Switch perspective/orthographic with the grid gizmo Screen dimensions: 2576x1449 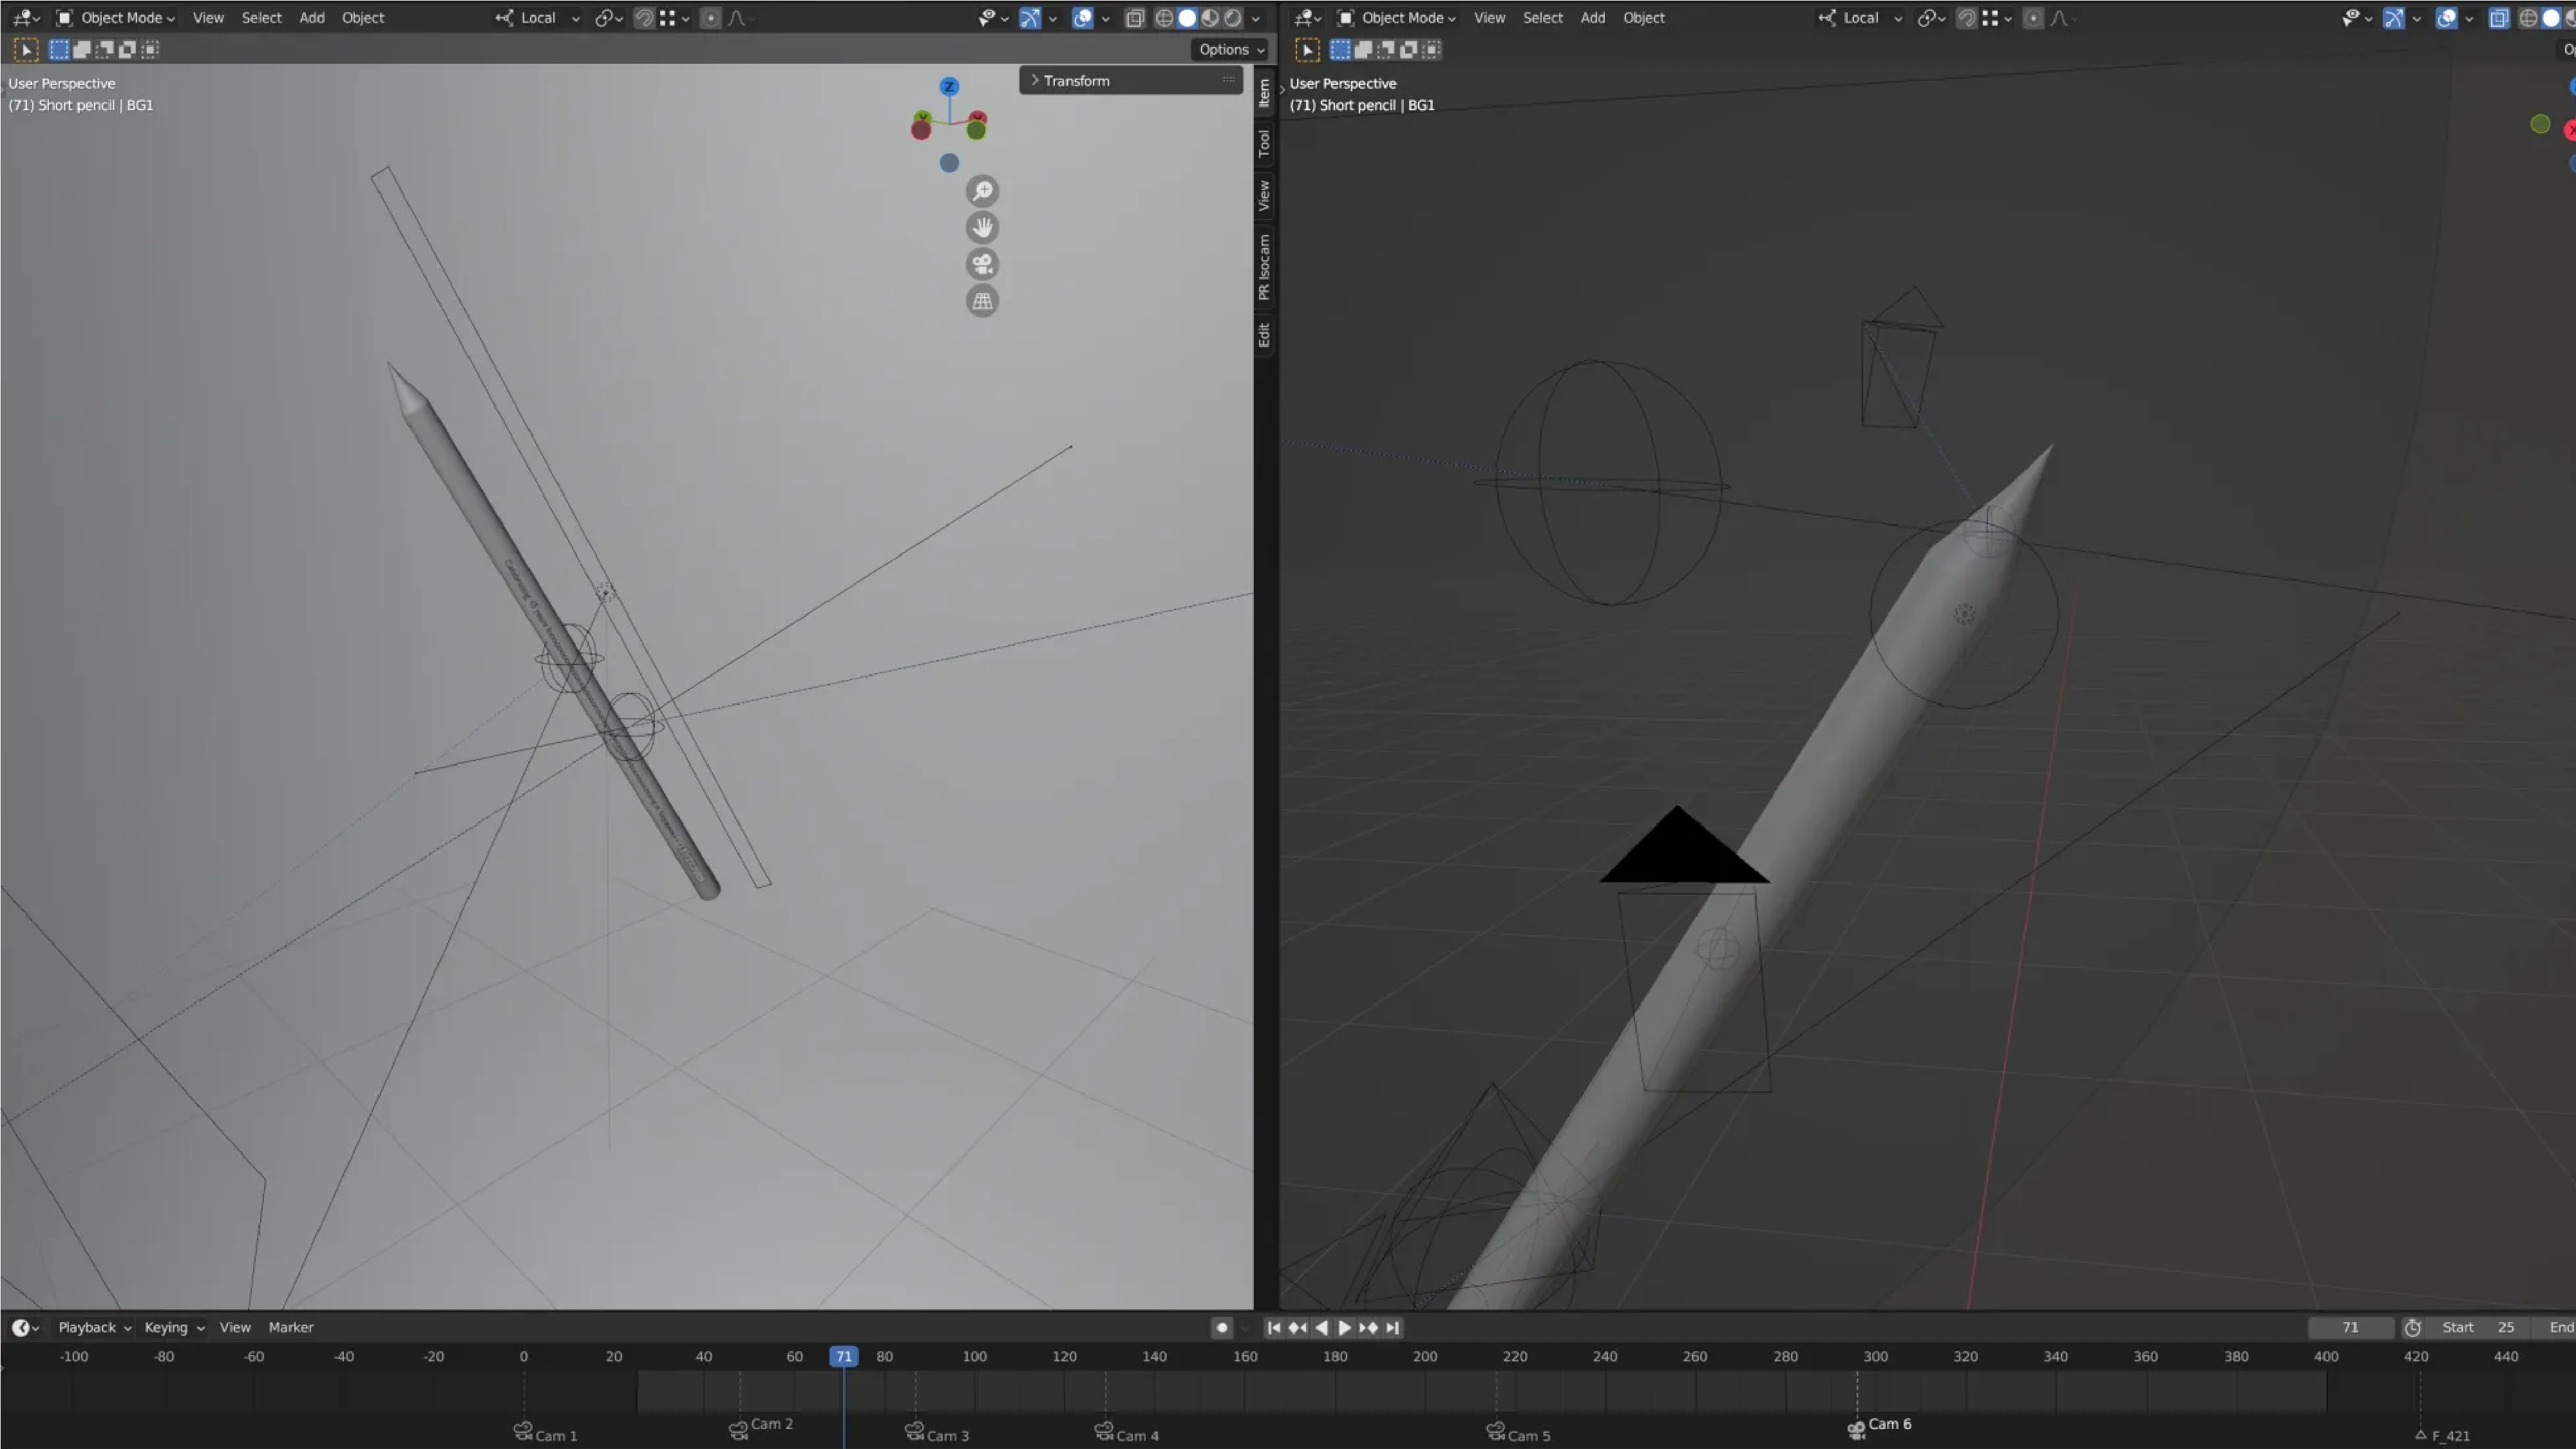point(982,301)
